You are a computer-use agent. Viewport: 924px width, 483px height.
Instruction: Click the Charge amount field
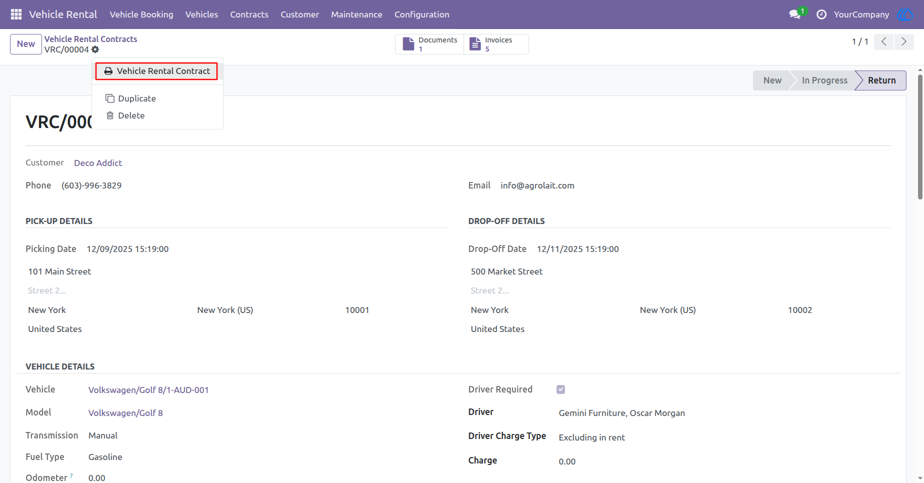coord(567,461)
